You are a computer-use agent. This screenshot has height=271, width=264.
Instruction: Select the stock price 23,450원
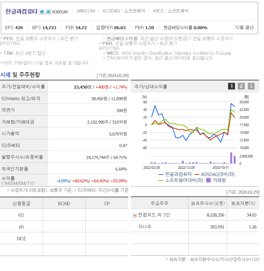click(x=83, y=87)
